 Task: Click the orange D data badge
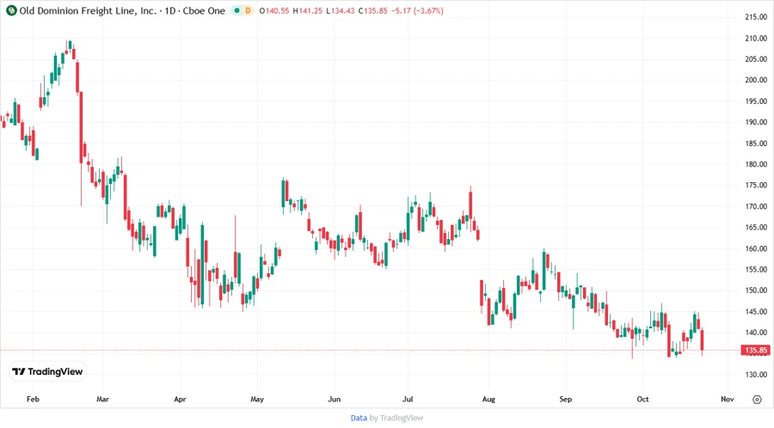[248, 11]
